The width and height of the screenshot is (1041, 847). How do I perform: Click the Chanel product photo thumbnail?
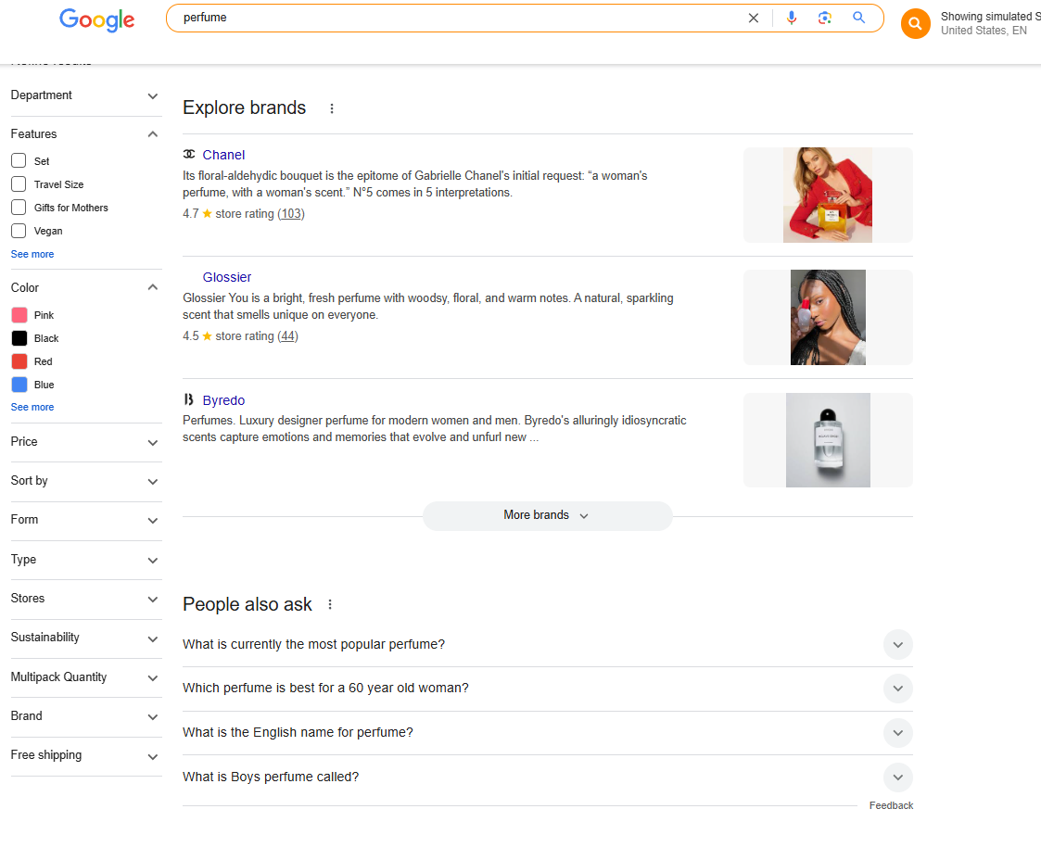828,196
